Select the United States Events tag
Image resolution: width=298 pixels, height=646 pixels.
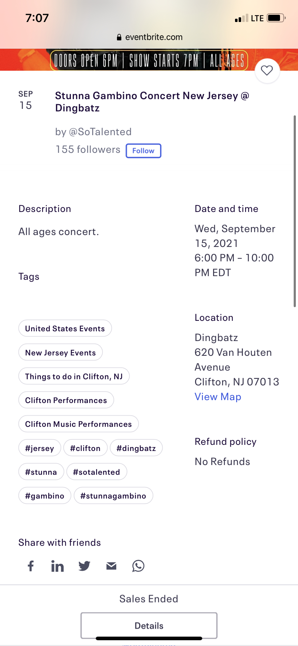coord(65,328)
